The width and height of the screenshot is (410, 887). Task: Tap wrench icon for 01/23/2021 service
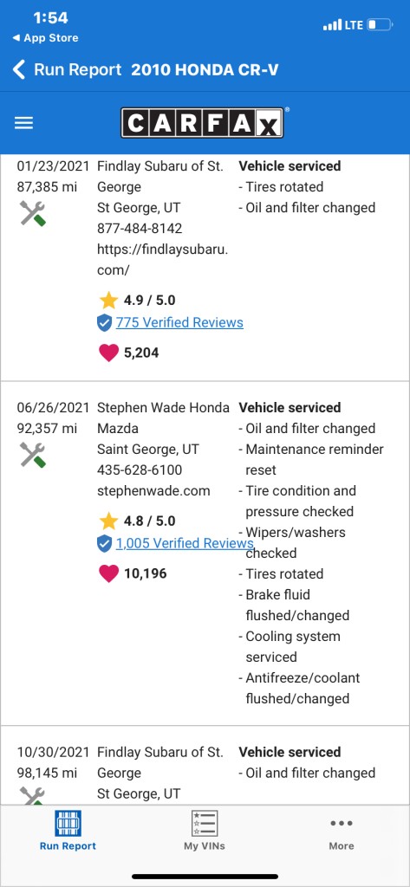[x=32, y=214]
